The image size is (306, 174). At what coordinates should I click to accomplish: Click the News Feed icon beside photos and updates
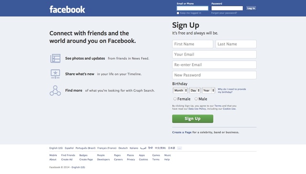pos(55,58)
